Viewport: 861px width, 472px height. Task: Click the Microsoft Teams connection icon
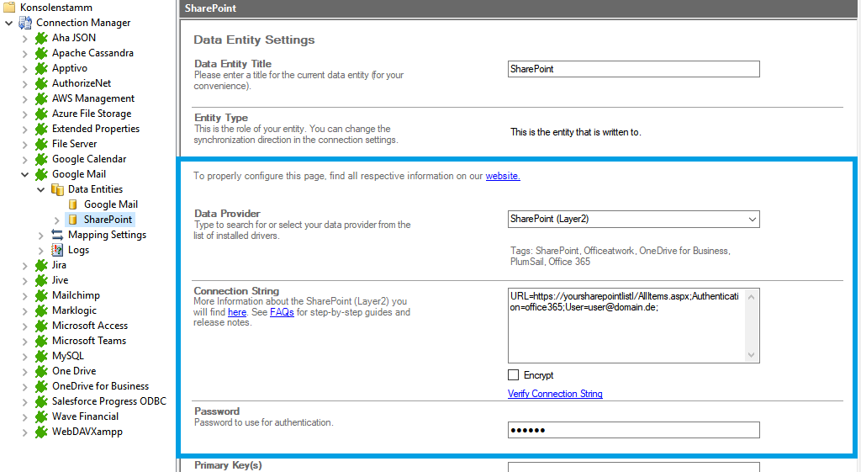[41, 341]
